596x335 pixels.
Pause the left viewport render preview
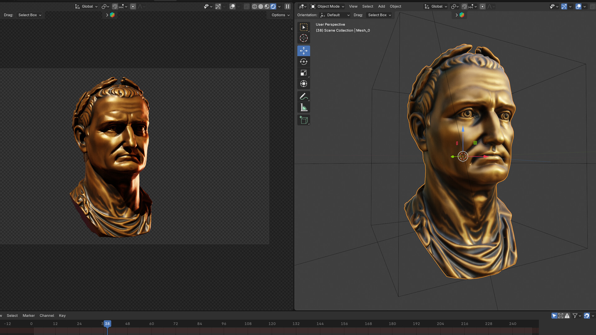(287, 7)
